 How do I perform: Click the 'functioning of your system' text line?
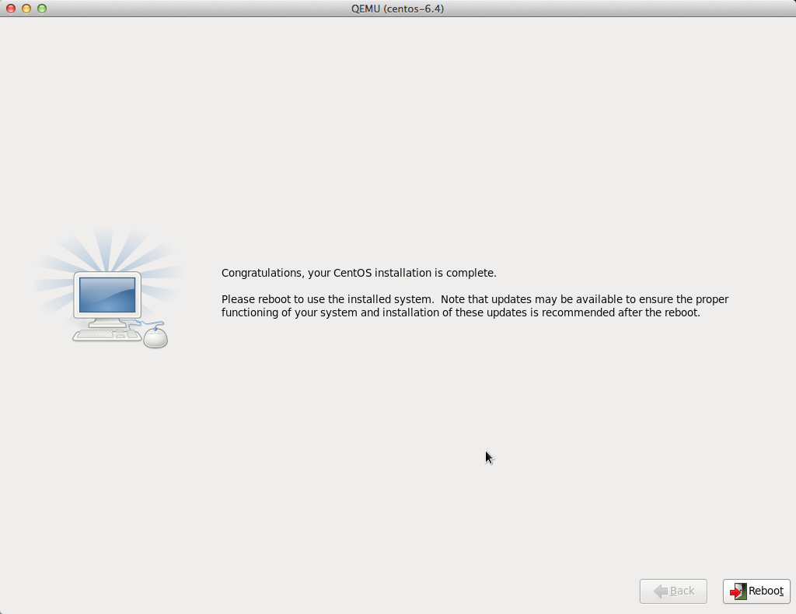(x=460, y=312)
